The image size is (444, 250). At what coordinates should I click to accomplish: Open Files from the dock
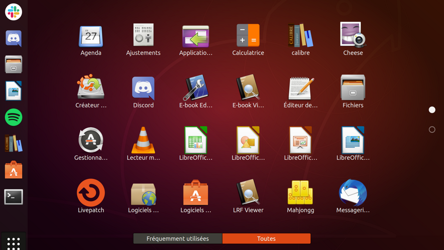tap(14, 64)
